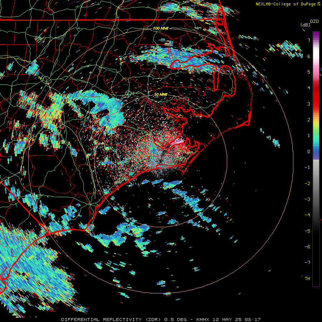The height and width of the screenshot is (322, 322).
Task: Click the 50 NMI range ring label
Action: 161,94
